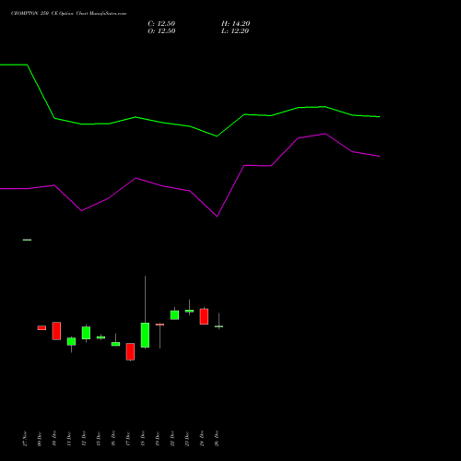Select the green 12 Dec candlestick

pos(86,333)
